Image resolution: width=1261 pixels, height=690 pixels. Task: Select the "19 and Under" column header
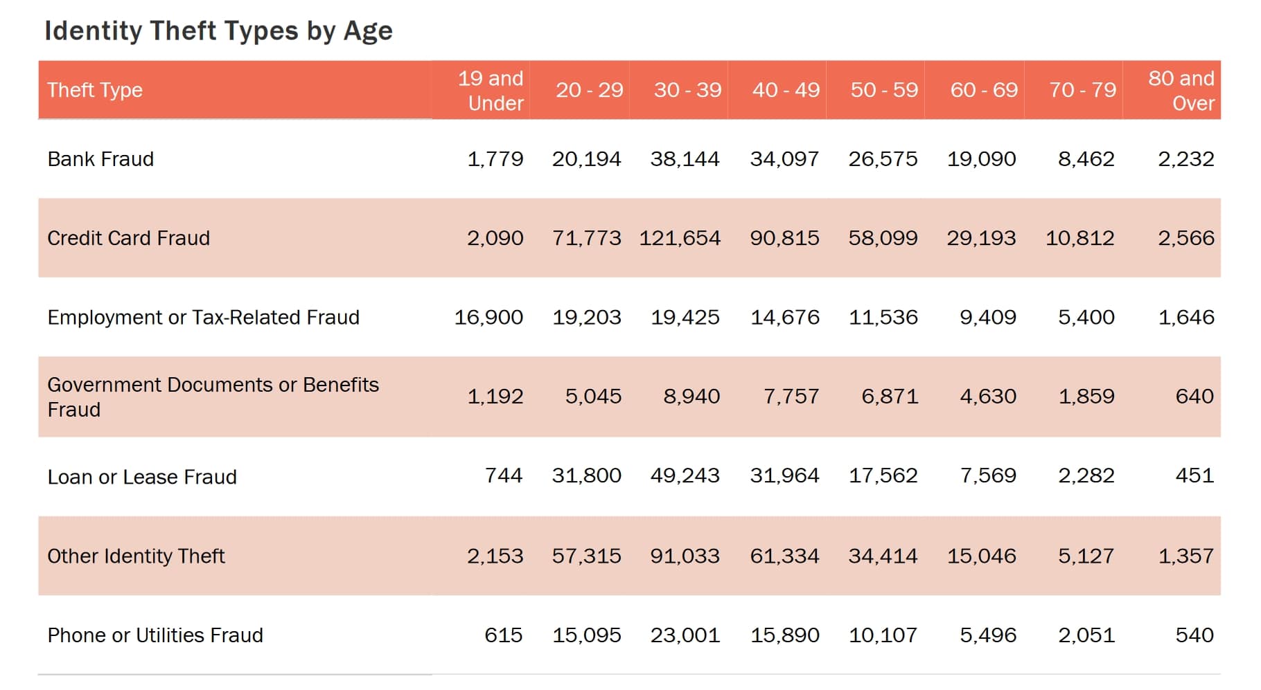click(491, 90)
